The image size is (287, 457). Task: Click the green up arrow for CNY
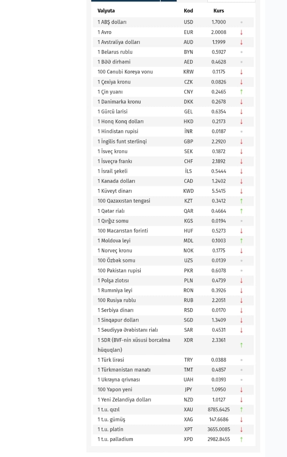[241, 92]
